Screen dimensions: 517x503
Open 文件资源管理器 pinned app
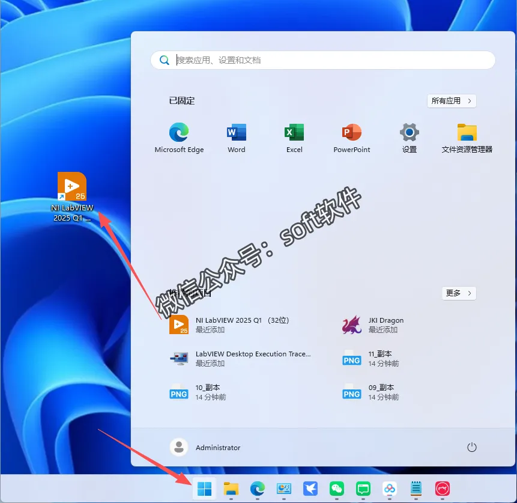[467, 138]
